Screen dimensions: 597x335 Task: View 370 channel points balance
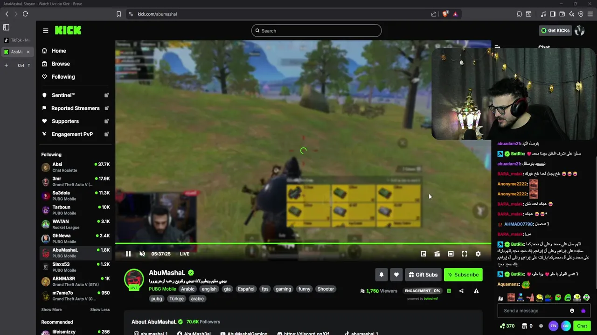click(x=507, y=326)
